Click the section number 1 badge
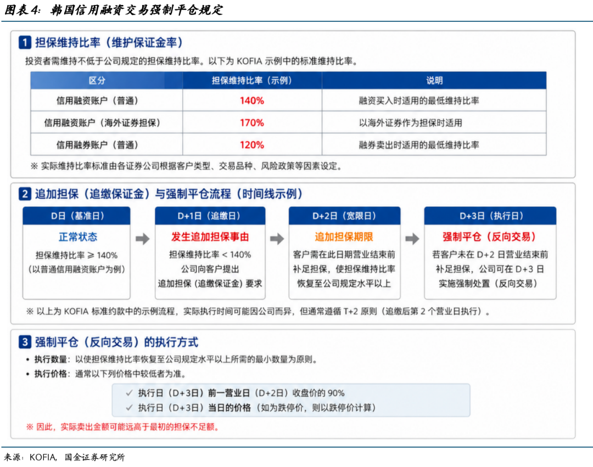Image resolution: width=593 pixels, height=467 pixels. coord(25,42)
